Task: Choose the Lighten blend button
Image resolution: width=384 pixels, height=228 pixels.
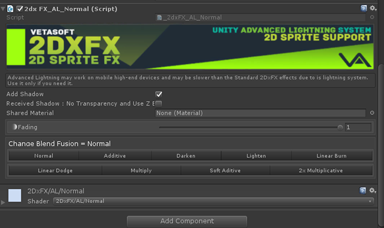Action: [x=256, y=156]
